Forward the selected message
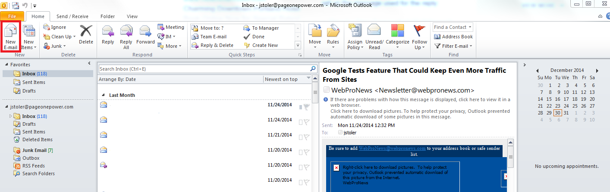 pos(145,34)
